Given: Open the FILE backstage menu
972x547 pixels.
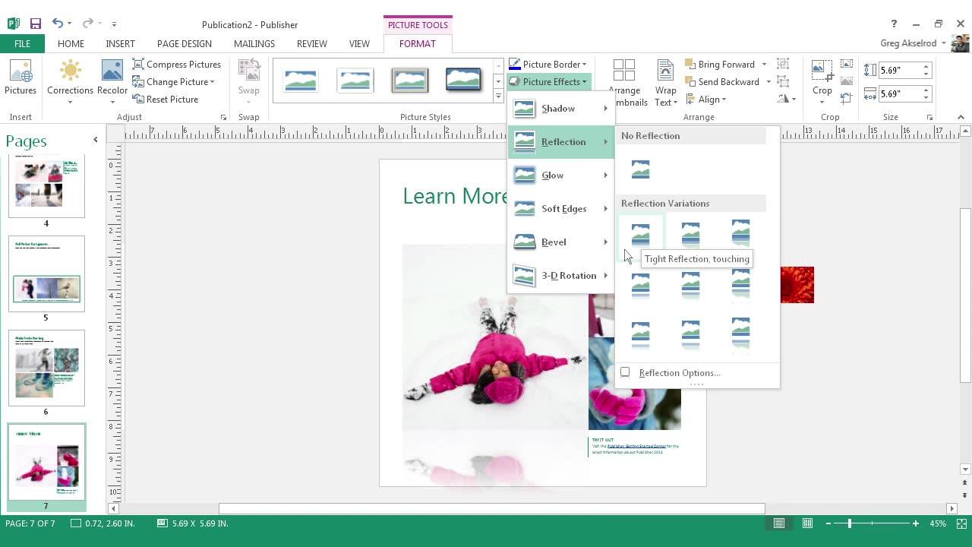Looking at the screenshot, I should tap(22, 43).
